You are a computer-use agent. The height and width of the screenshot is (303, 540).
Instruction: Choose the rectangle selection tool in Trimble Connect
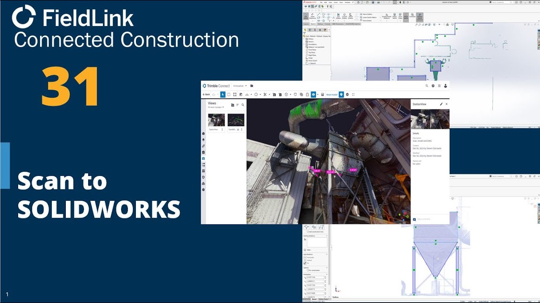coord(229,95)
